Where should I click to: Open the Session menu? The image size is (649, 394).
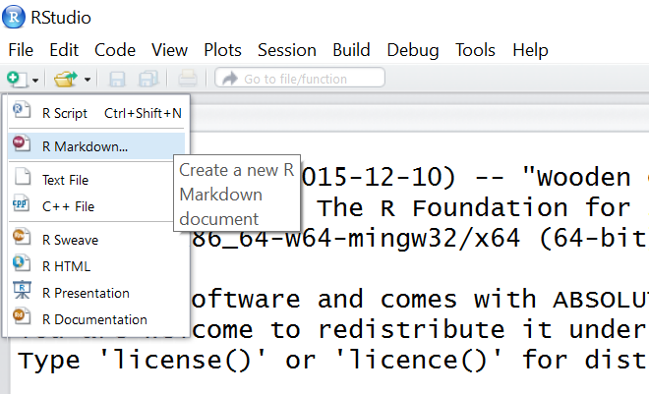(287, 50)
